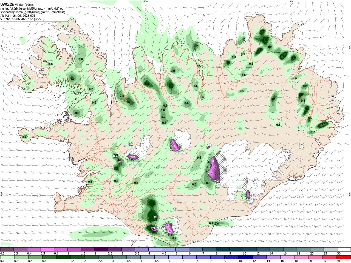Select dark purple swatch between 2 and 2.5
Image resolution: width=351 pixels, height=263 pixels.
point(101,249)
